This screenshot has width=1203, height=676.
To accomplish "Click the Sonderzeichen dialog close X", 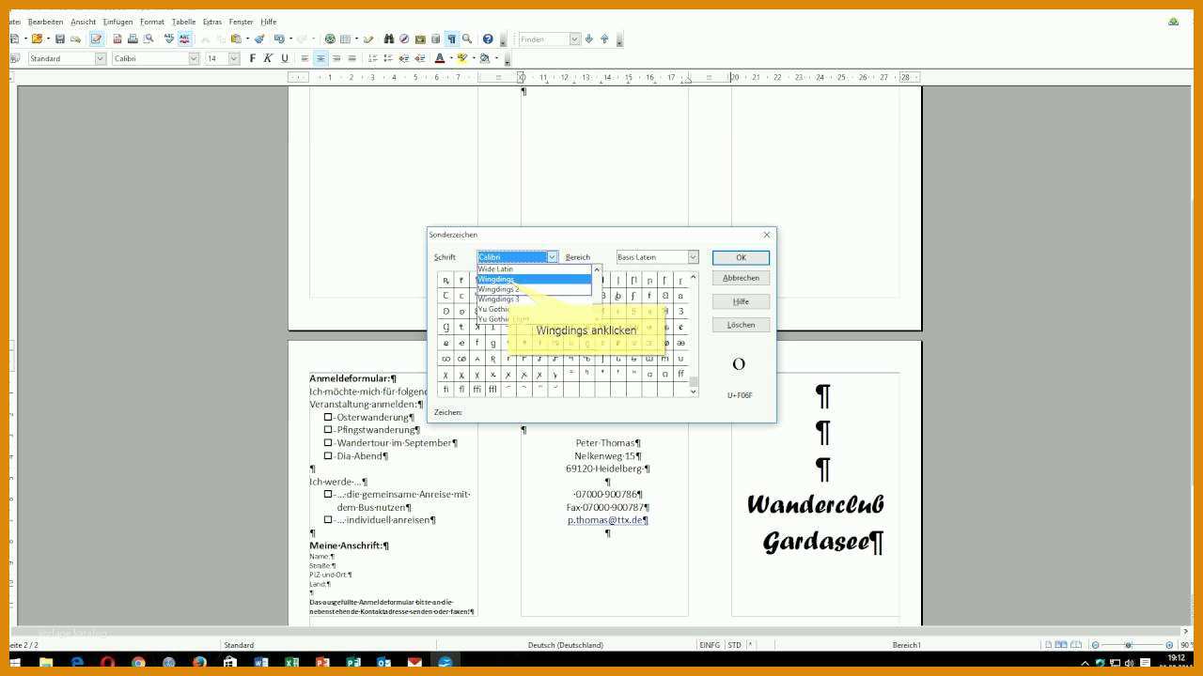I will point(766,235).
